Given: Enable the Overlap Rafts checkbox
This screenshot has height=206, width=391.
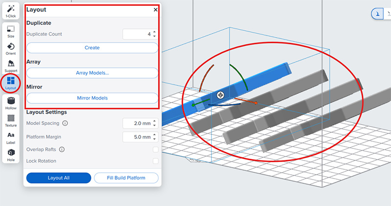Looking at the screenshot, I should point(155,149).
